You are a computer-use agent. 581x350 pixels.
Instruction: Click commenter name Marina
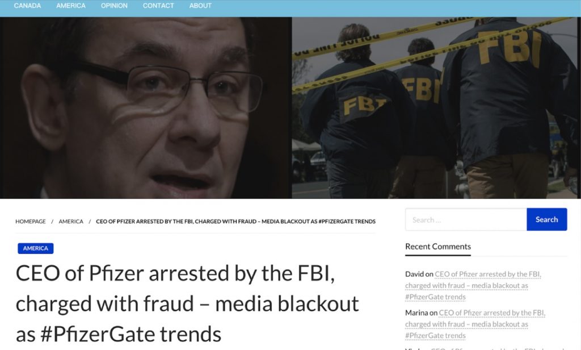click(x=416, y=312)
